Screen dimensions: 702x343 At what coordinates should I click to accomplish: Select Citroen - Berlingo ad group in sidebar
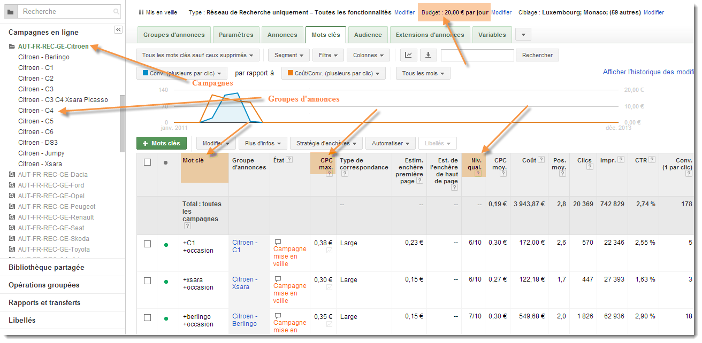pos(44,57)
